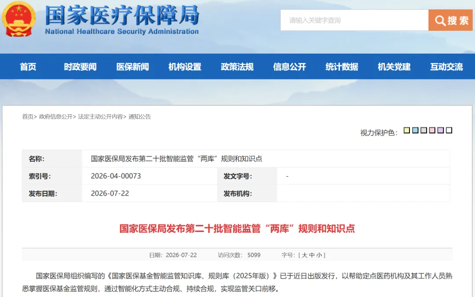Select the yellow eye-protection color swatch
The height and width of the screenshot is (297, 475).
[407, 130]
